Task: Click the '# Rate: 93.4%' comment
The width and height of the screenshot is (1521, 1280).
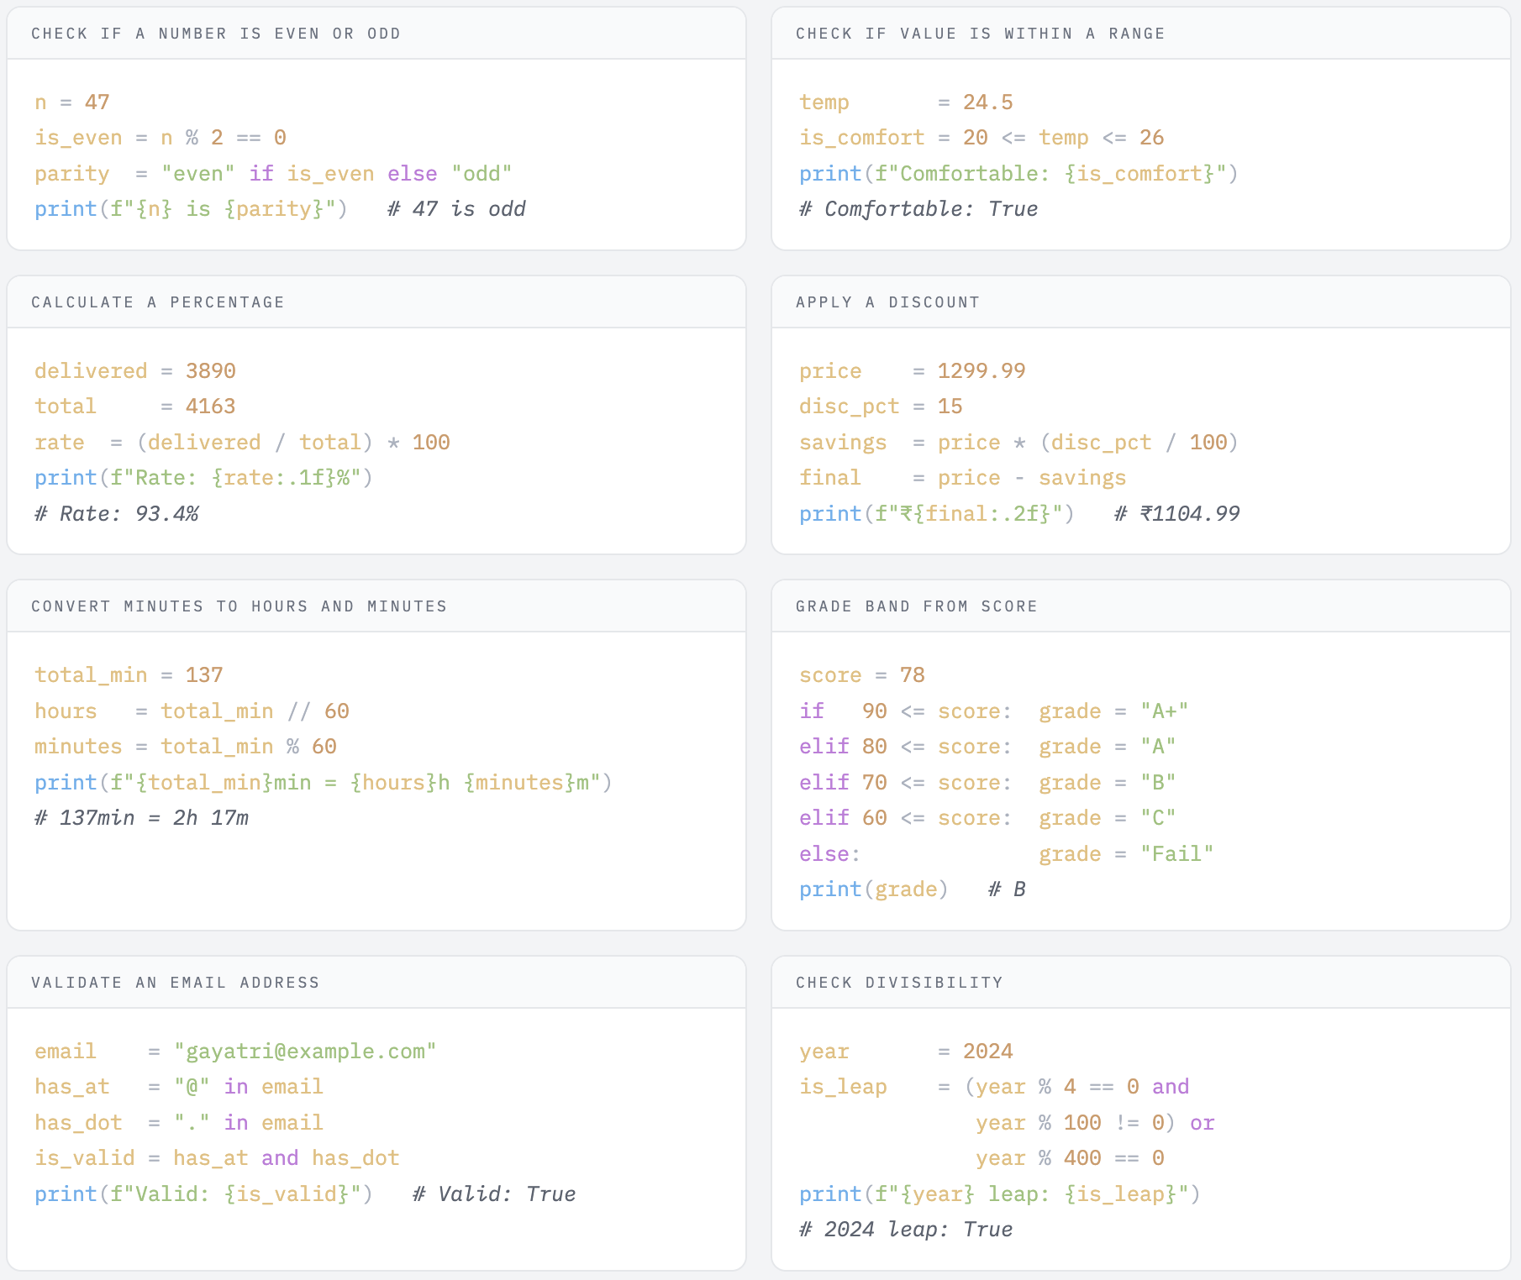Action: click(x=117, y=514)
